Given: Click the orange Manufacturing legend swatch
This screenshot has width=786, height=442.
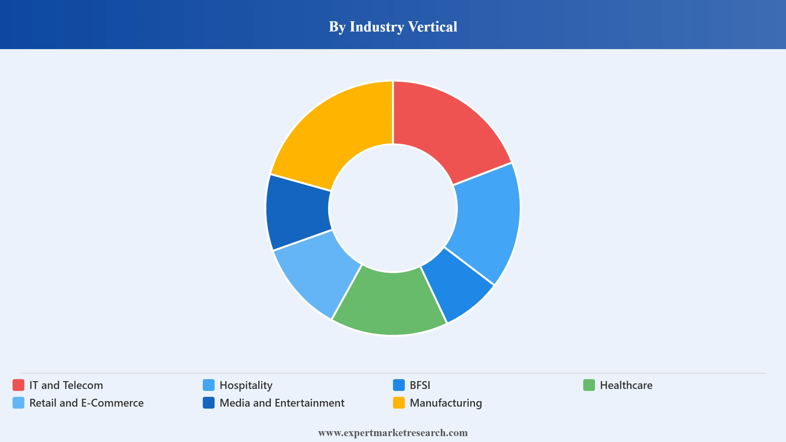Looking at the screenshot, I should pos(399,403).
